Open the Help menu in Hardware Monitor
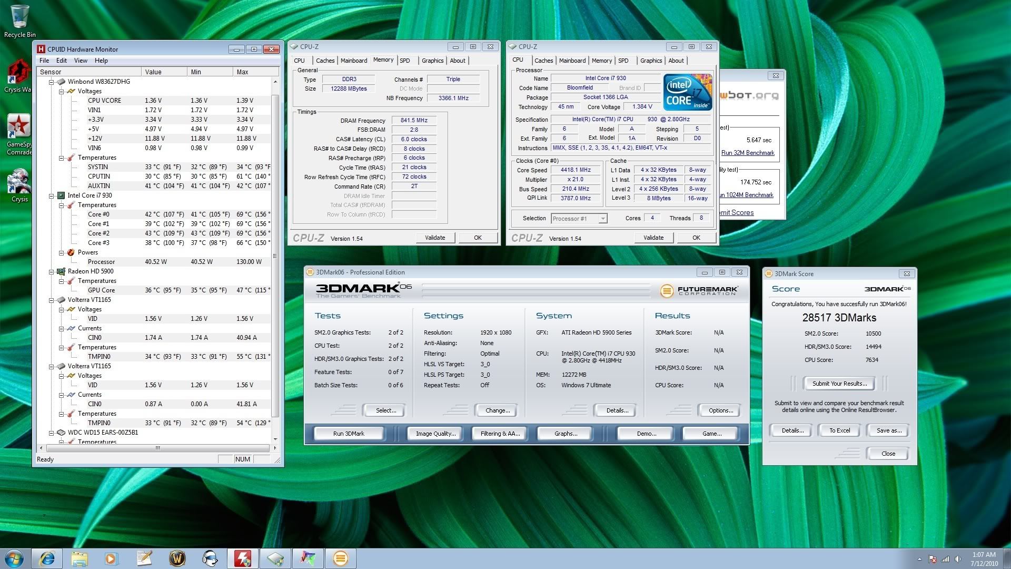Screen dimensions: 1011x569 point(101,61)
